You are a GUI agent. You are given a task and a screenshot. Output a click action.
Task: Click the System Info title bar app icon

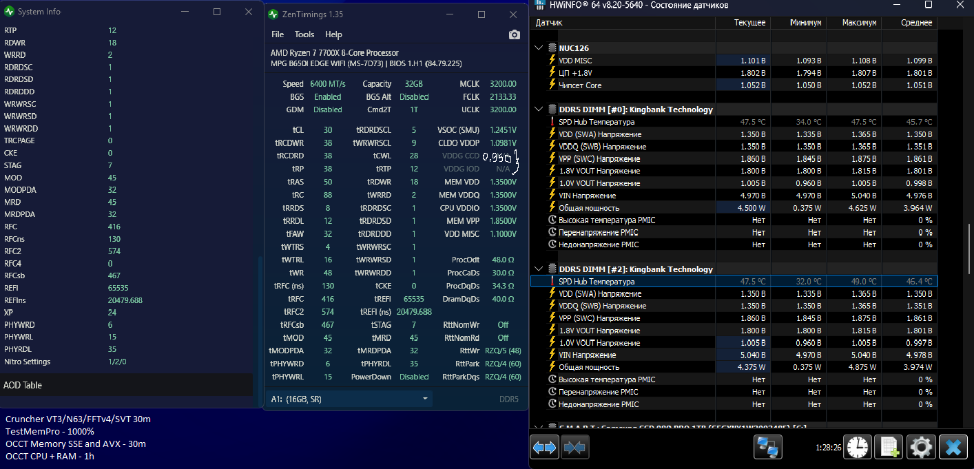click(x=8, y=12)
